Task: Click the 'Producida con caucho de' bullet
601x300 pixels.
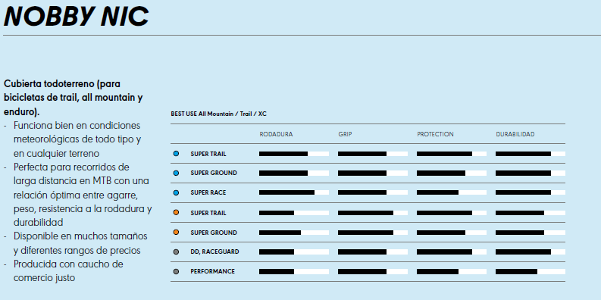Action: click(x=64, y=271)
